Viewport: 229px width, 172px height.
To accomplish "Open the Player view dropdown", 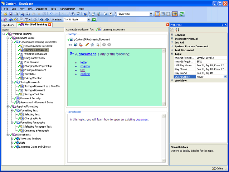I will pos(151,14).
